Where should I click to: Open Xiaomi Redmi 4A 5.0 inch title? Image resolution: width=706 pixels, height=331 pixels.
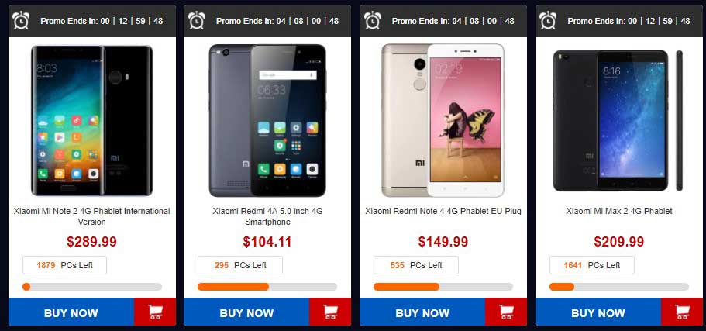click(267, 216)
